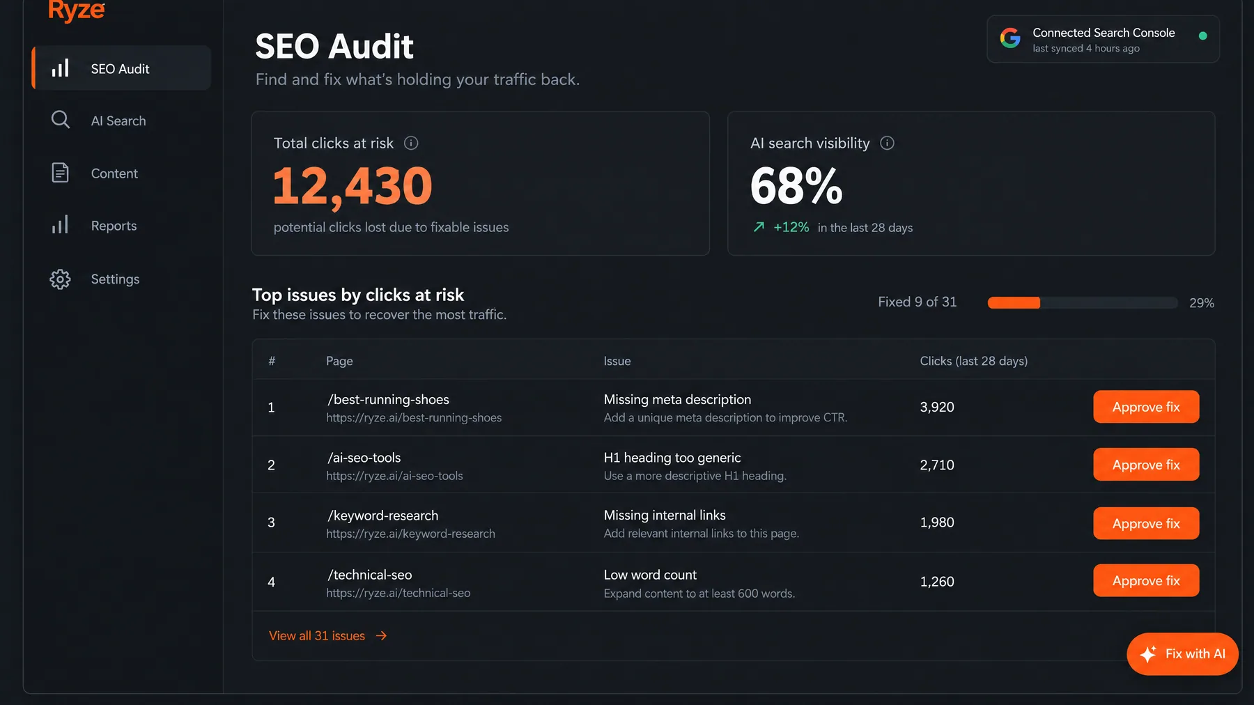Click the AI Search magnifier icon
Screen dimensions: 1254x705
pos(61,120)
